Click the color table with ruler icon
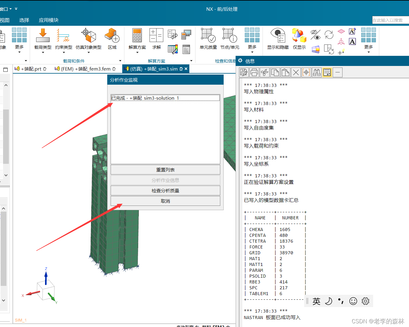409x327 pixels. click(173, 49)
